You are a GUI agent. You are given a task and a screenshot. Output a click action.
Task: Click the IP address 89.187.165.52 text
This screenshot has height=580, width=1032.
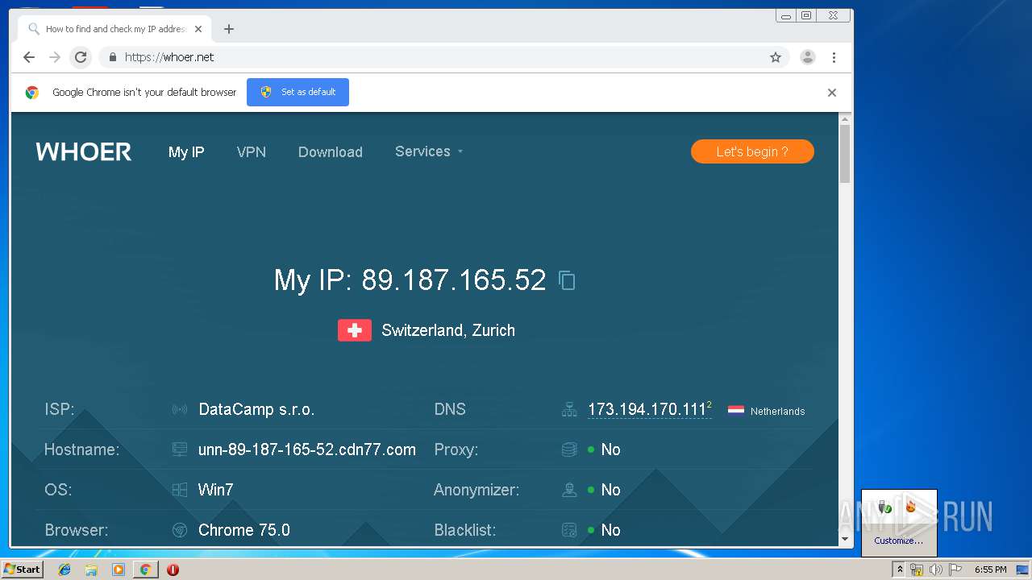(x=454, y=280)
